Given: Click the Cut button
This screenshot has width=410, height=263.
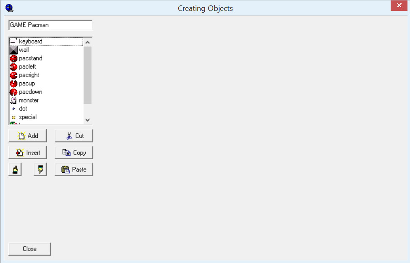Looking at the screenshot, I should pos(74,136).
